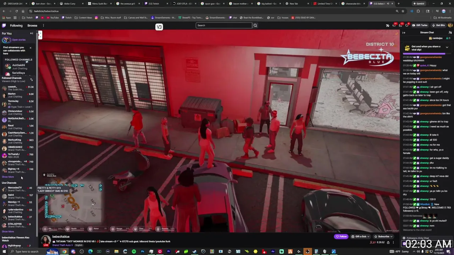
Task: Open the MarkusKing channel
Action: 18,141
